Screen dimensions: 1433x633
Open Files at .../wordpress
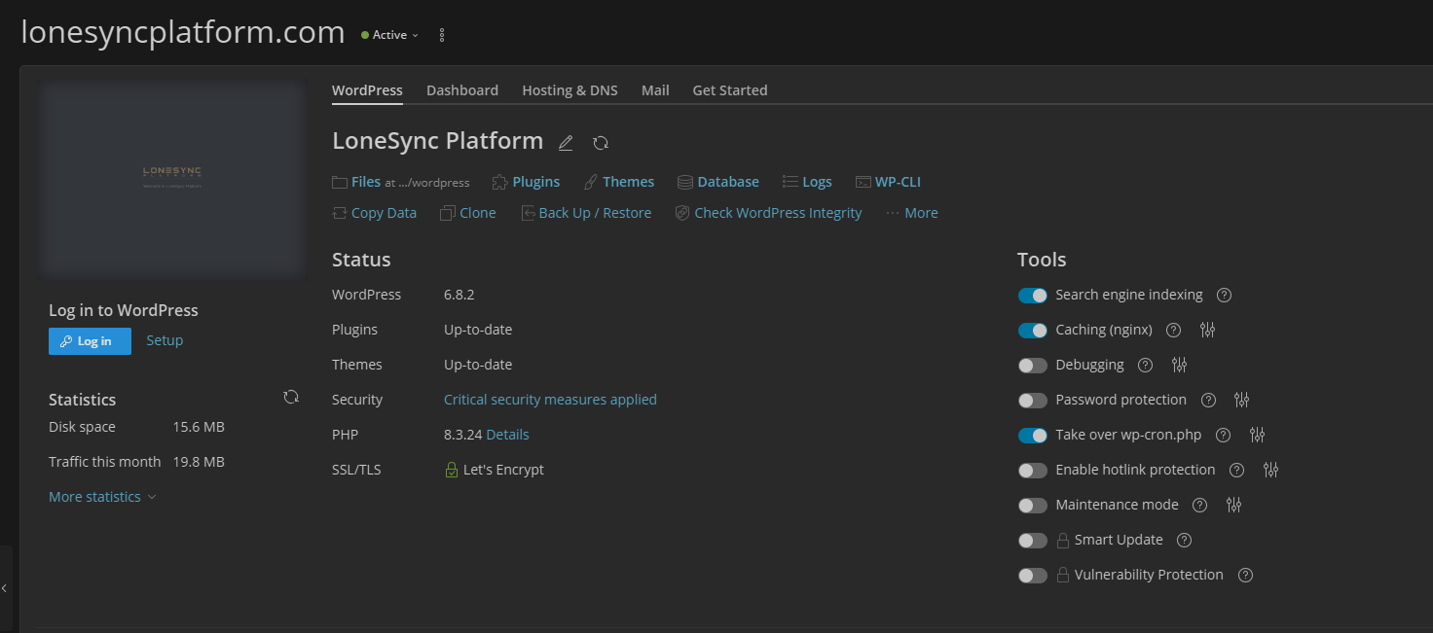[401, 182]
